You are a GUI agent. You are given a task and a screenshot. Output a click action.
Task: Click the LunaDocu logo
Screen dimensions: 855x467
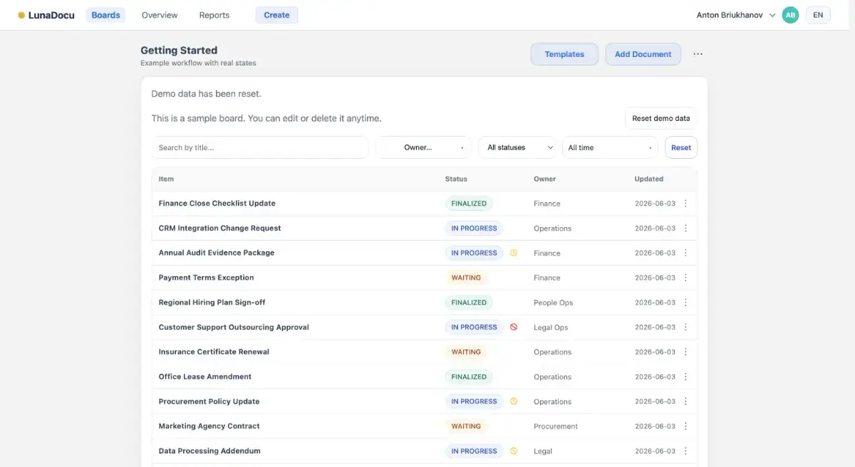(x=46, y=15)
